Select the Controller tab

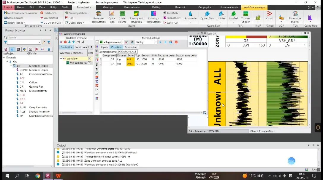click(x=66, y=47)
